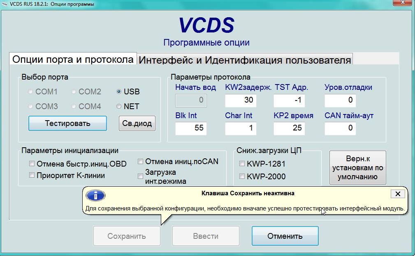Click the KW2задерж. input field
415x256 pixels.
tap(241, 100)
